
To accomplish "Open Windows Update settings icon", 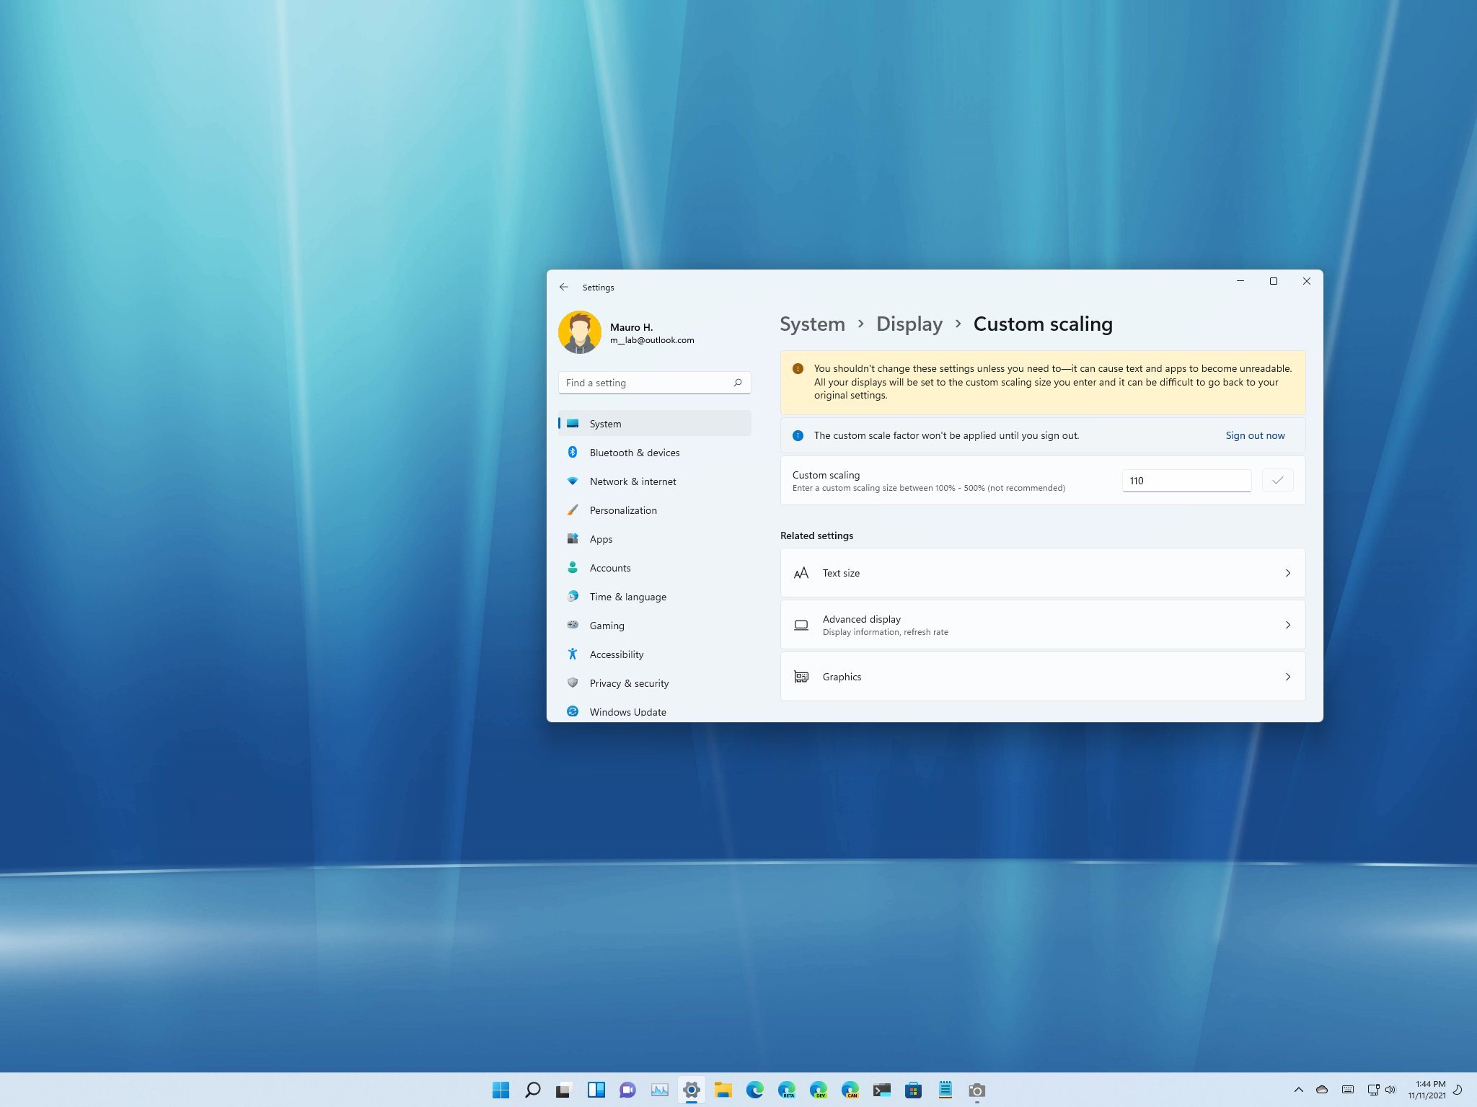I will [x=572, y=711].
